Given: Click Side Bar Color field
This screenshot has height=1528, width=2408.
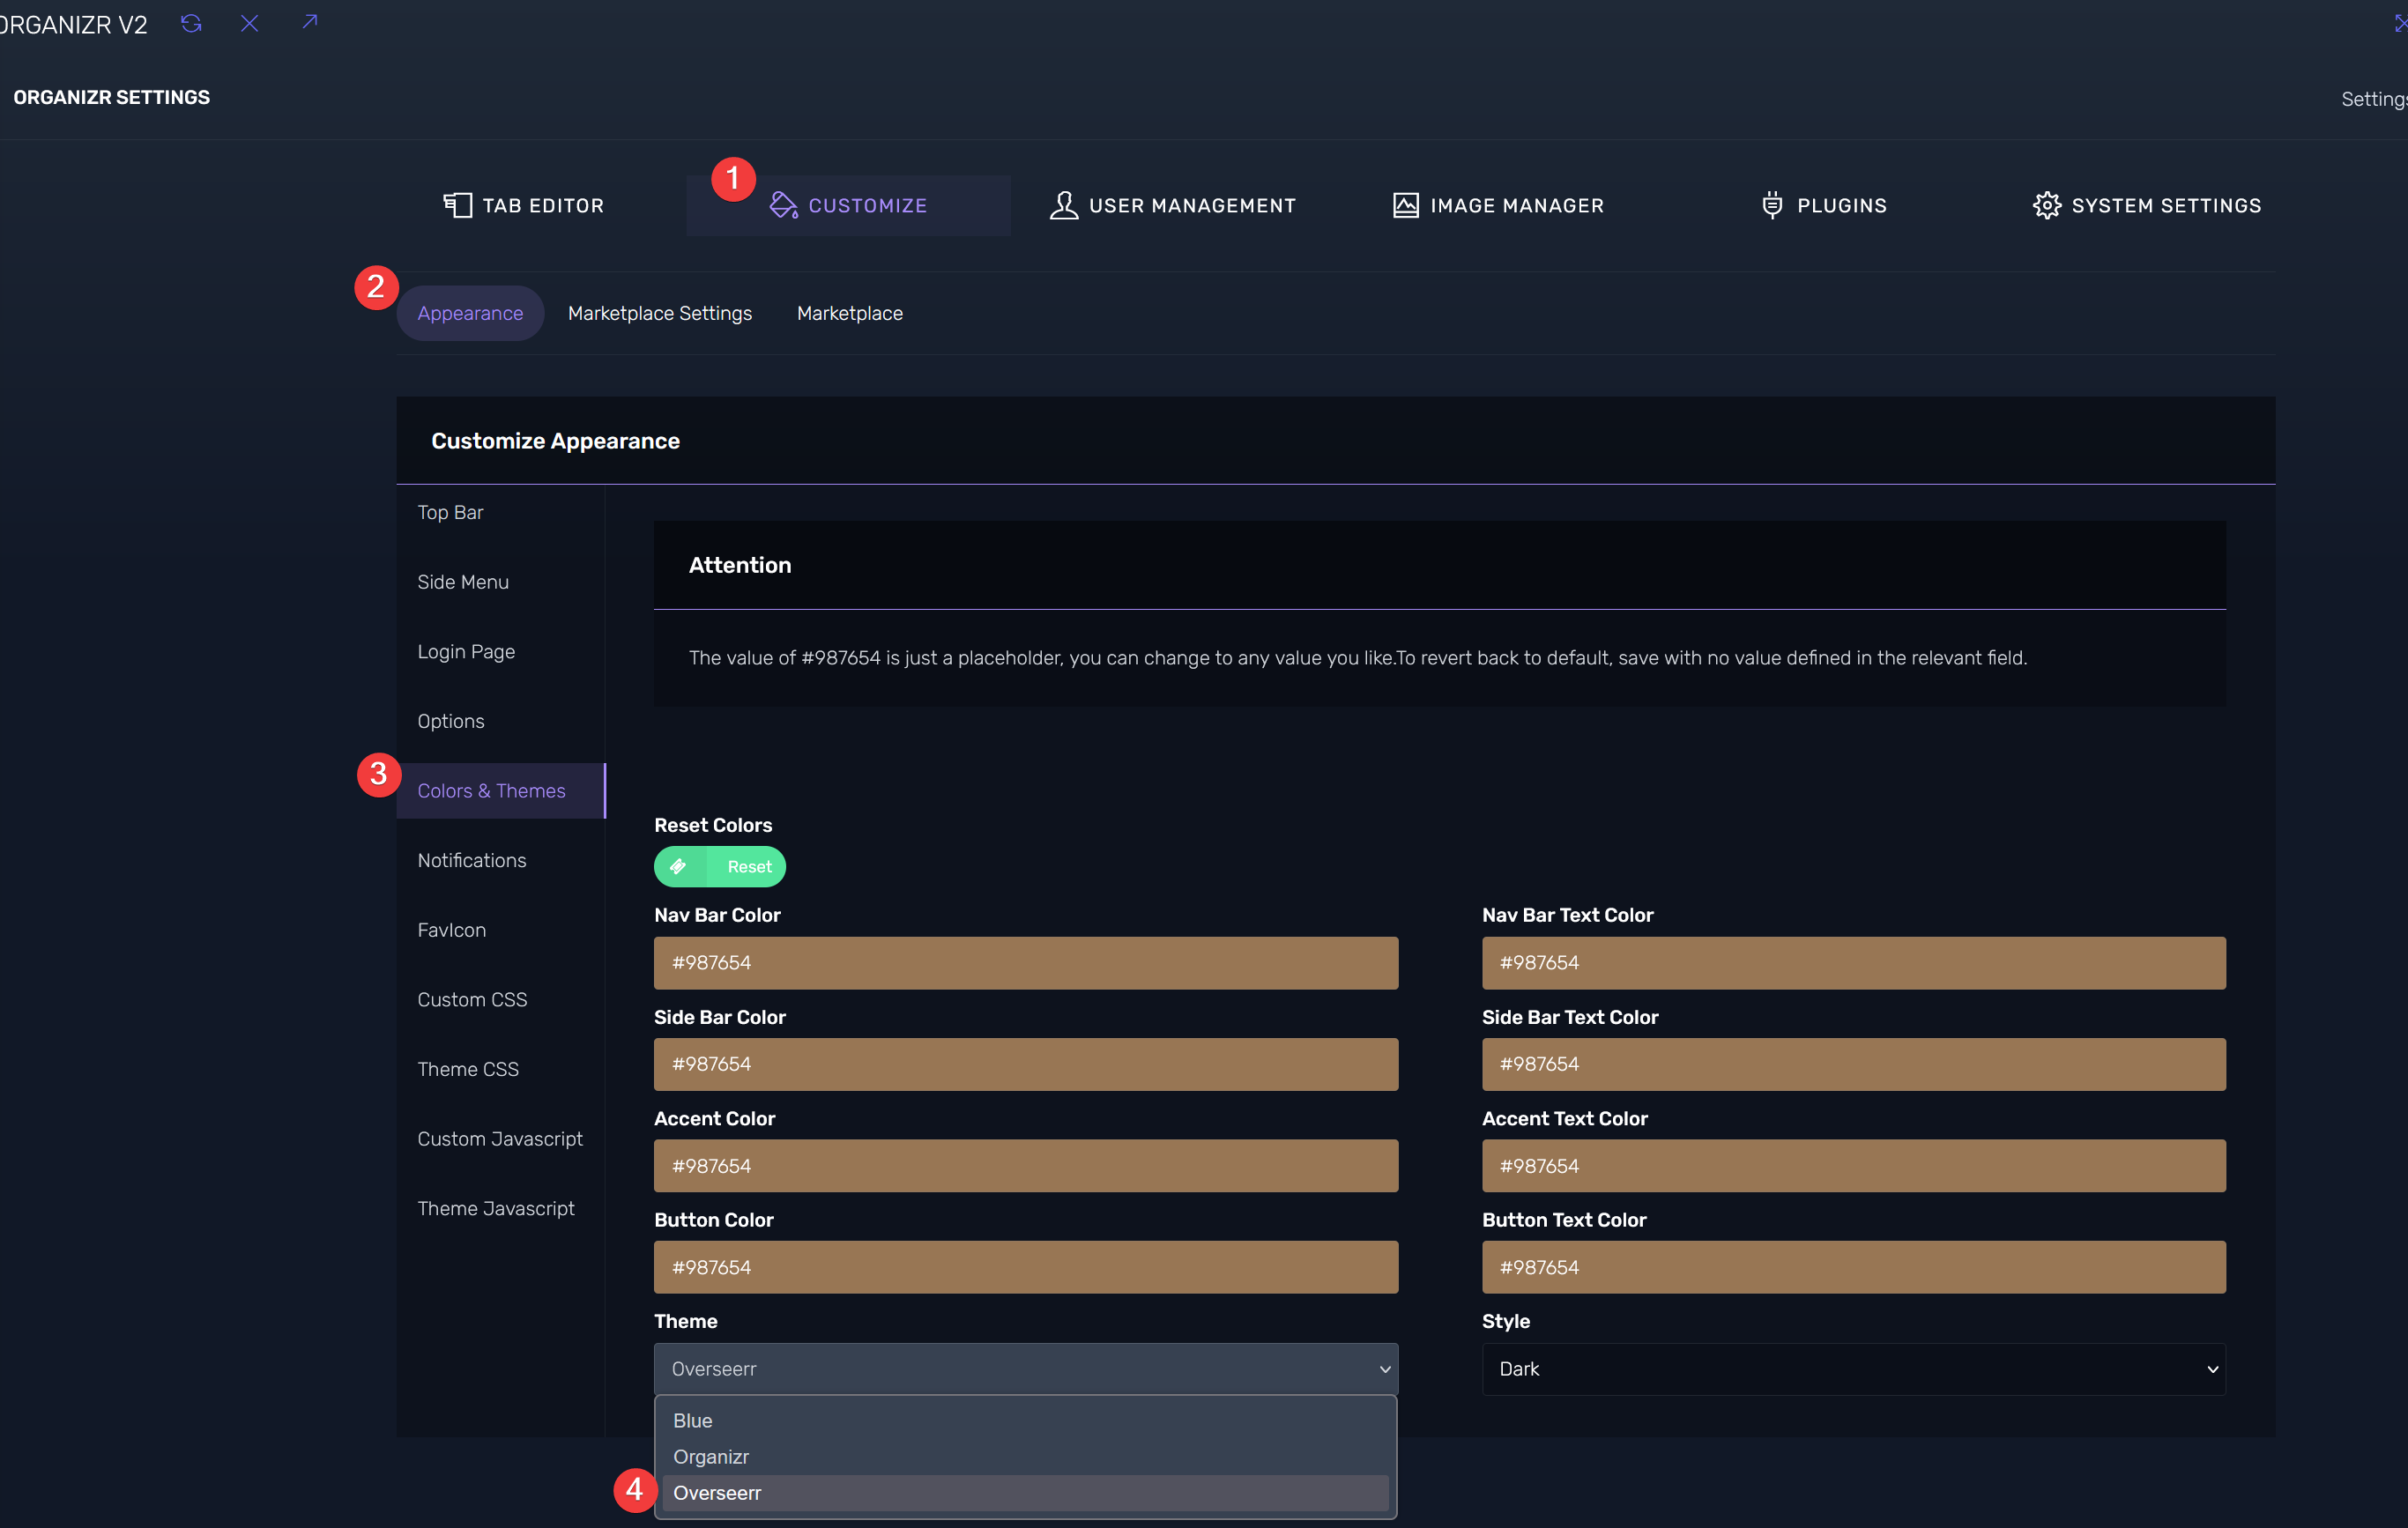Looking at the screenshot, I should pyautogui.click(x=1026, y=1064).
